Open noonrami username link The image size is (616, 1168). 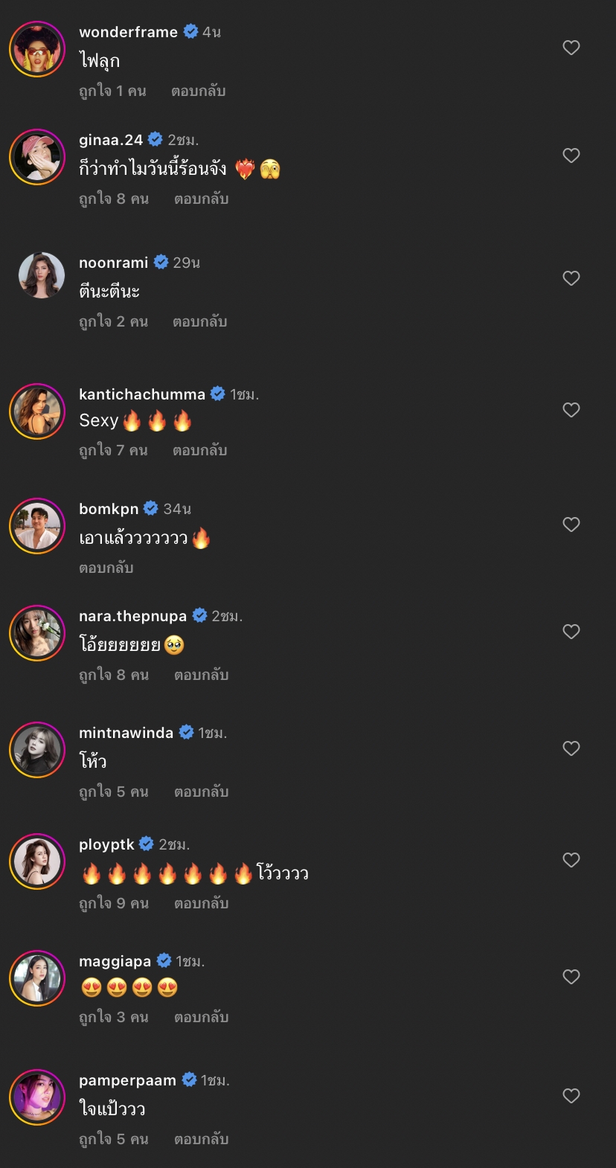[x=114, y=263]
